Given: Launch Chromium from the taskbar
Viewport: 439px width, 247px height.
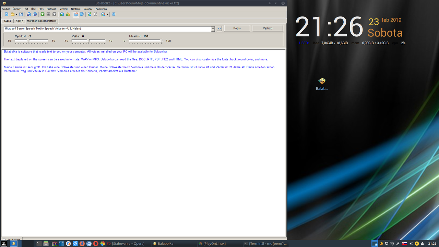Looking at the screenshot, I should (89, 244).
